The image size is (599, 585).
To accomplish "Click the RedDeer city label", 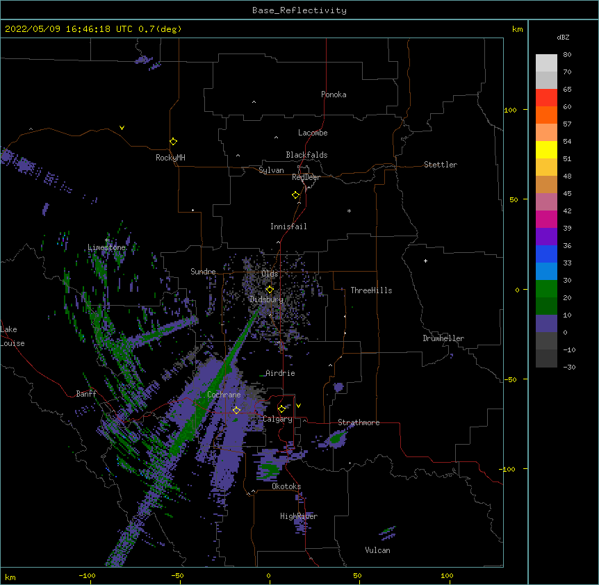I will (x=306, y=177).
